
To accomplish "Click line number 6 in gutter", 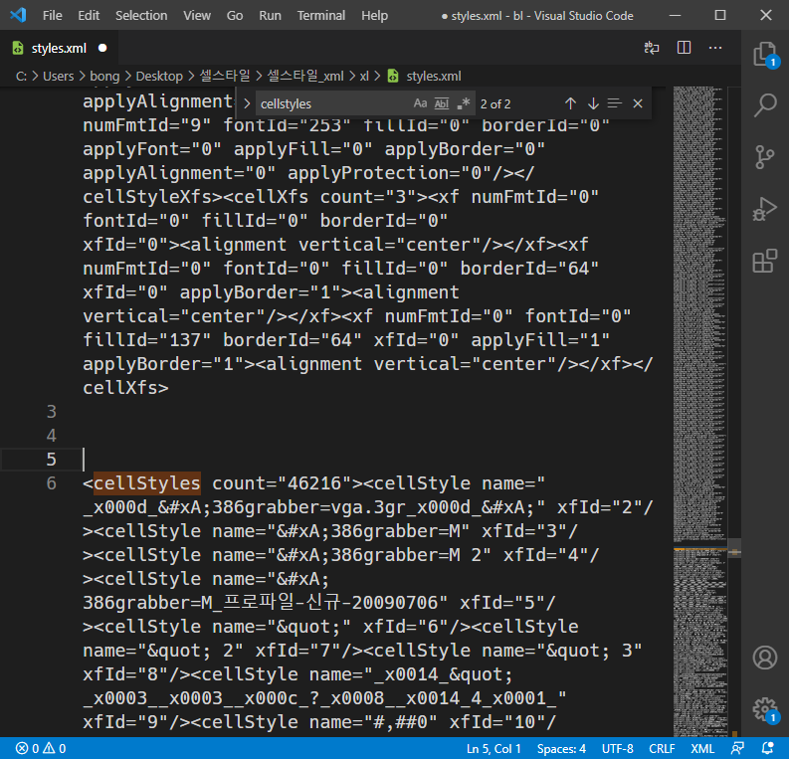I will coord(52,483).
